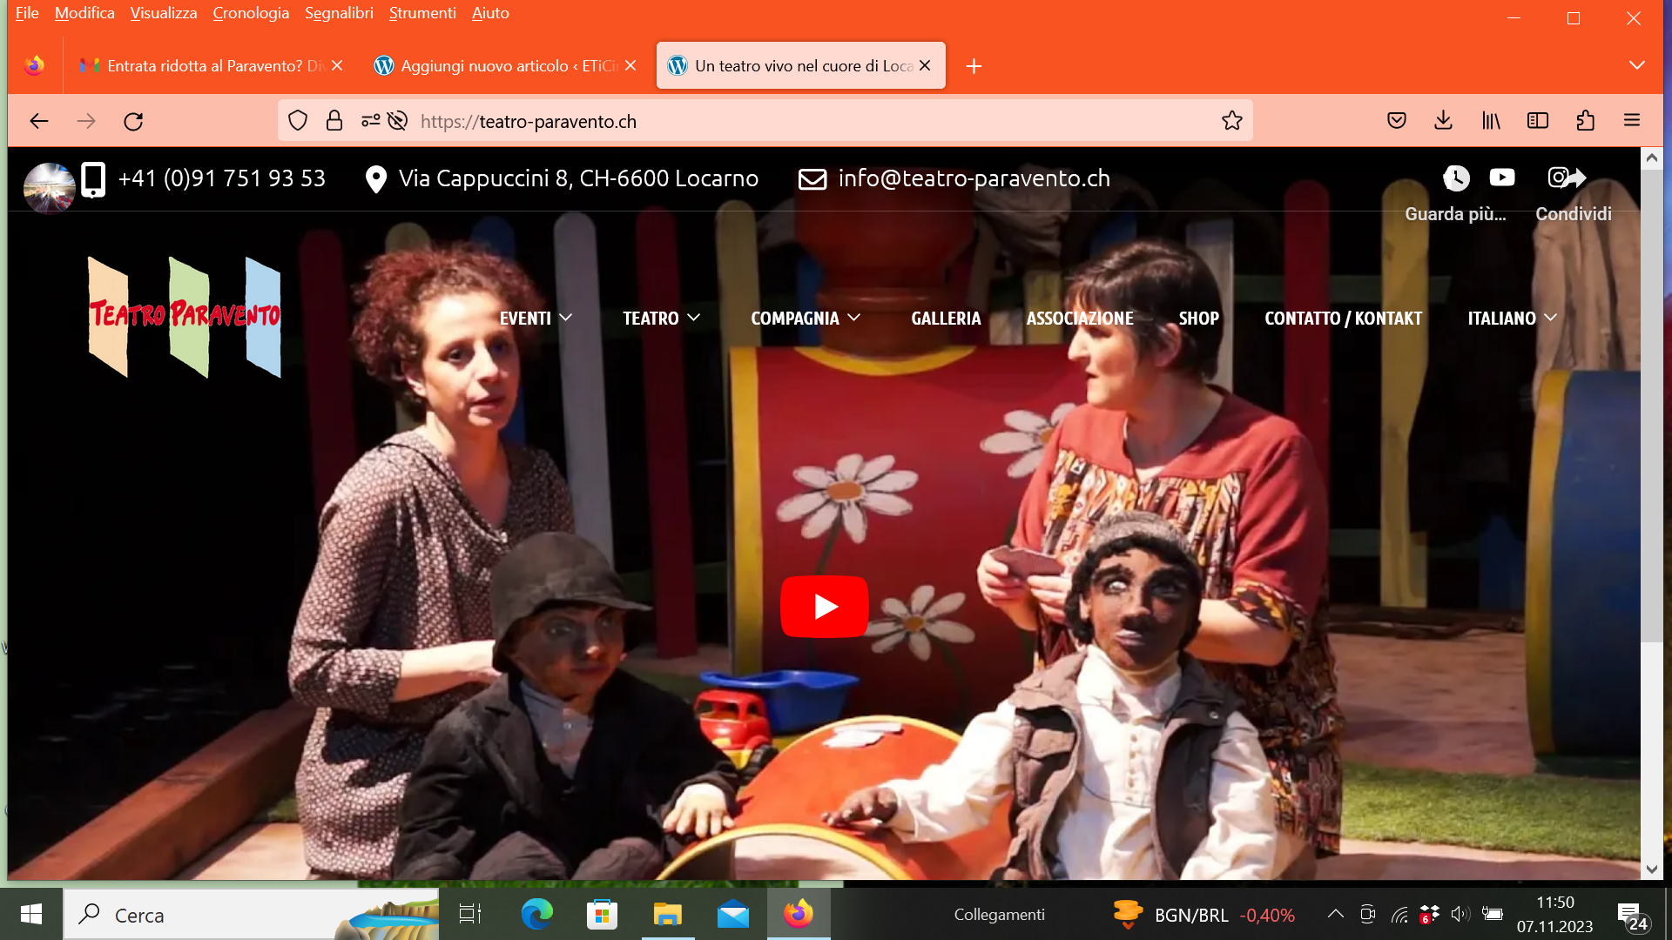Open the Segnalibri menu
The image size is (1672, 940).
tap(339, 13)
